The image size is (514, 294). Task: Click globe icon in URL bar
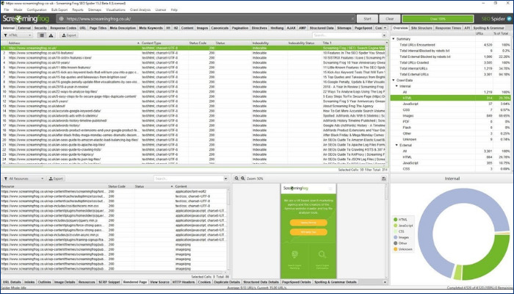61,18
